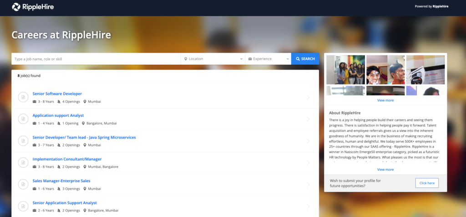466x217 pixels.
Task: Select Careers at RippleHire heading
Action: click(x=61, y=35)
